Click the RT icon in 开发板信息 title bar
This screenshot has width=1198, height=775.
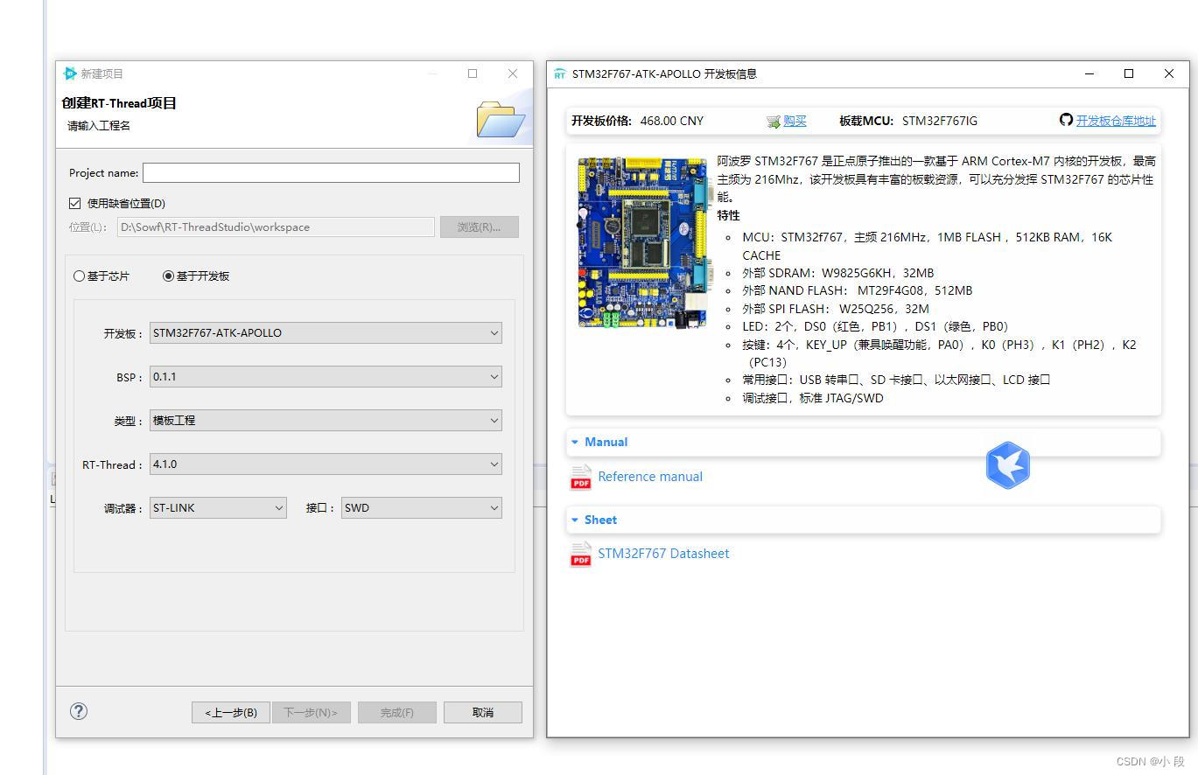[560, 74]
